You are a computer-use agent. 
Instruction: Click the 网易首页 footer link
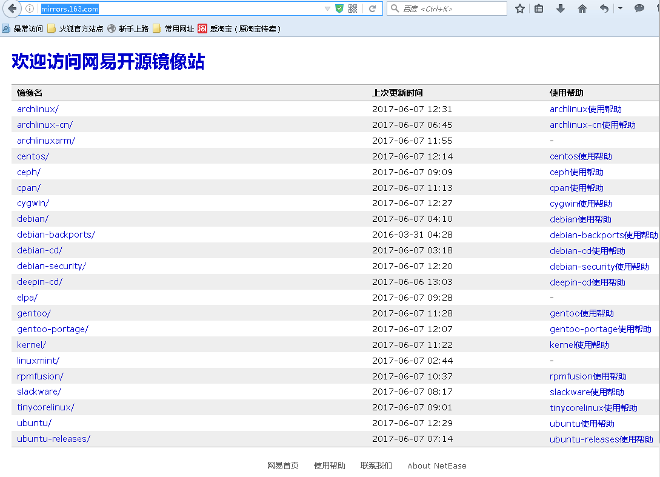[x=283, y=465]
